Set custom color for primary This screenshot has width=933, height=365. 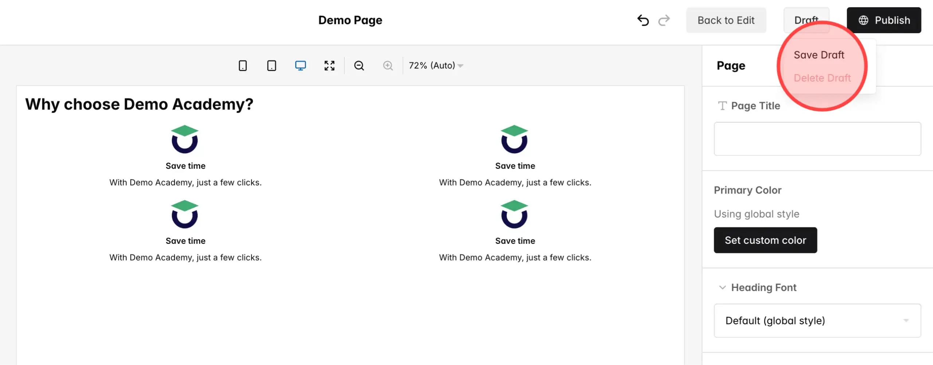[765, 240]
